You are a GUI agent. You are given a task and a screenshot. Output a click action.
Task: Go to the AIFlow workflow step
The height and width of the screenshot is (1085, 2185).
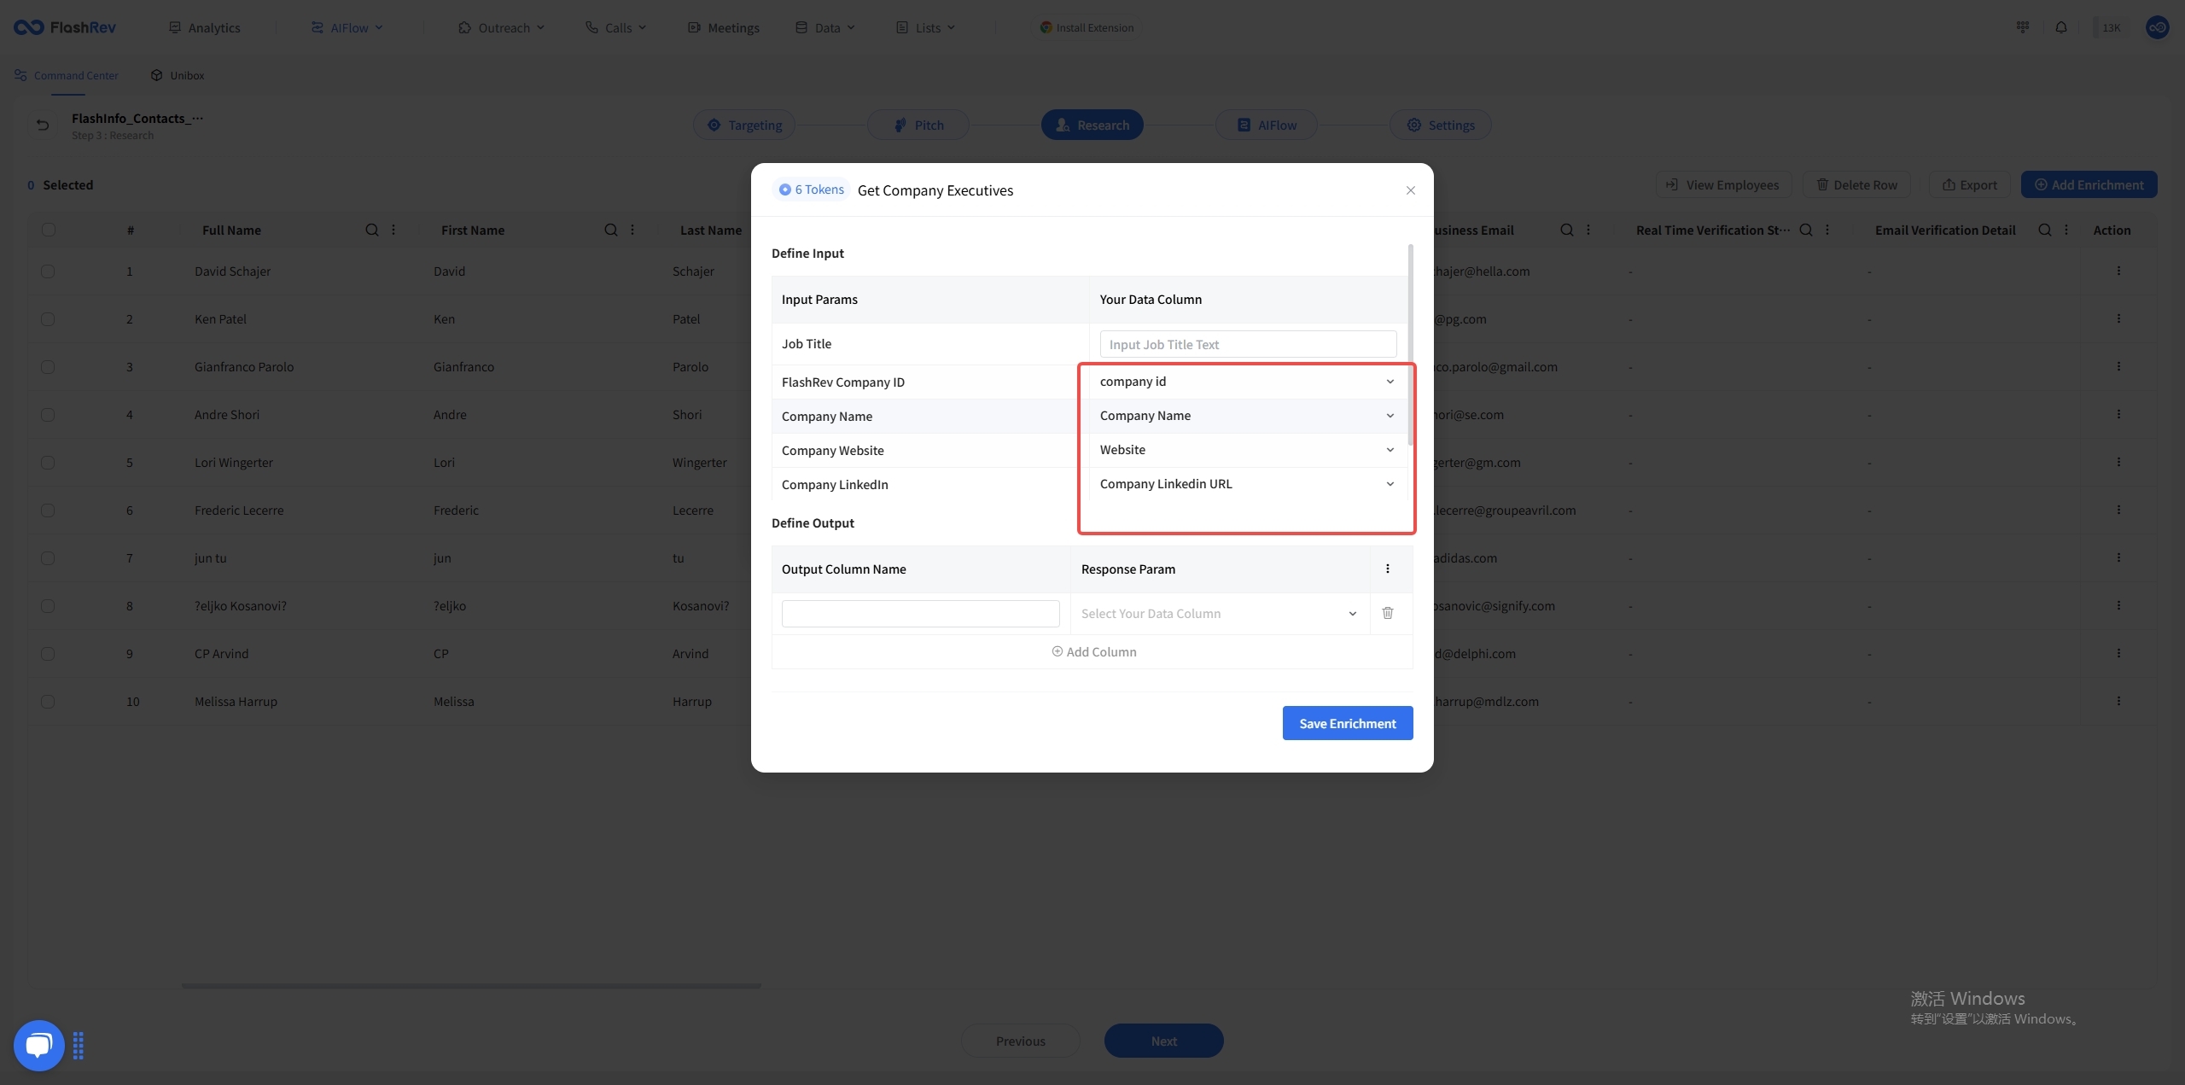click(1267, 125)
